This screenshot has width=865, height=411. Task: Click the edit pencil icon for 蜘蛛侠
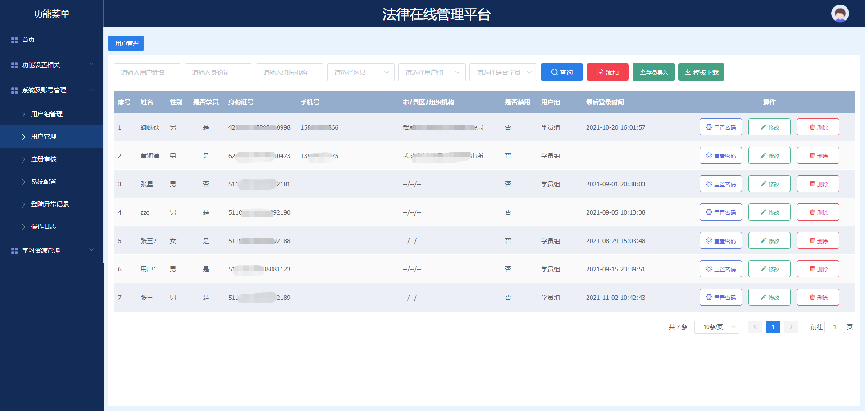coord(763,127)
